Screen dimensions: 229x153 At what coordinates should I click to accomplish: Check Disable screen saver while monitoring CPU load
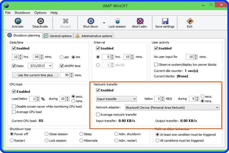pos(14,106)
